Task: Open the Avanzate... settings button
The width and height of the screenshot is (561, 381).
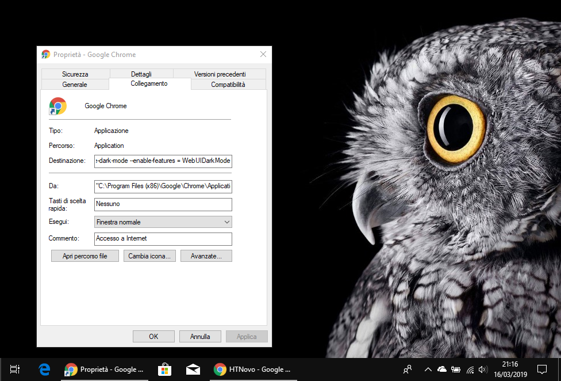Action: pyautogui.click(x=206, y=256)
